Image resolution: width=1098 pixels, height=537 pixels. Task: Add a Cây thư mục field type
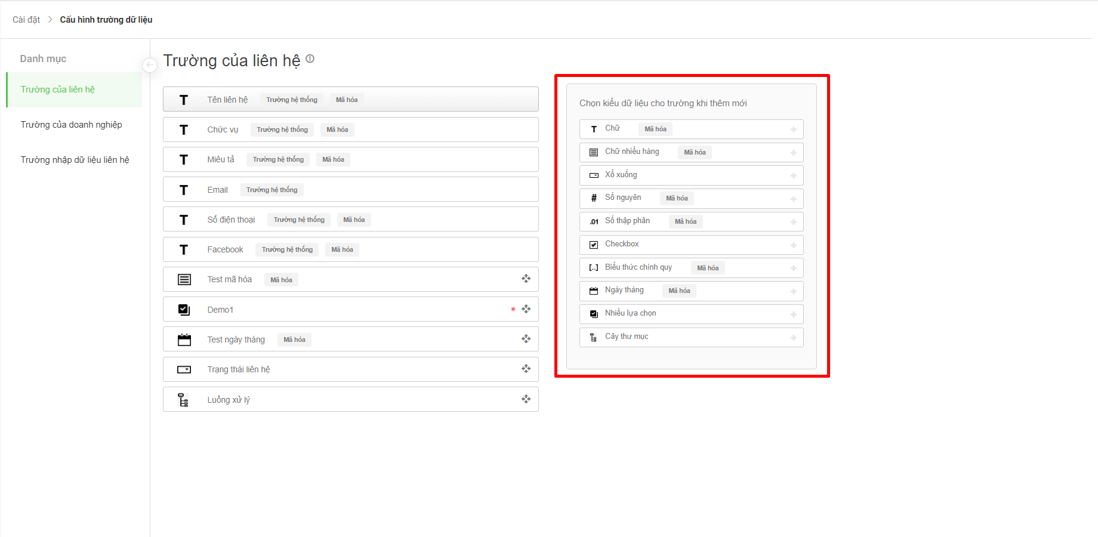click(793, 338)
